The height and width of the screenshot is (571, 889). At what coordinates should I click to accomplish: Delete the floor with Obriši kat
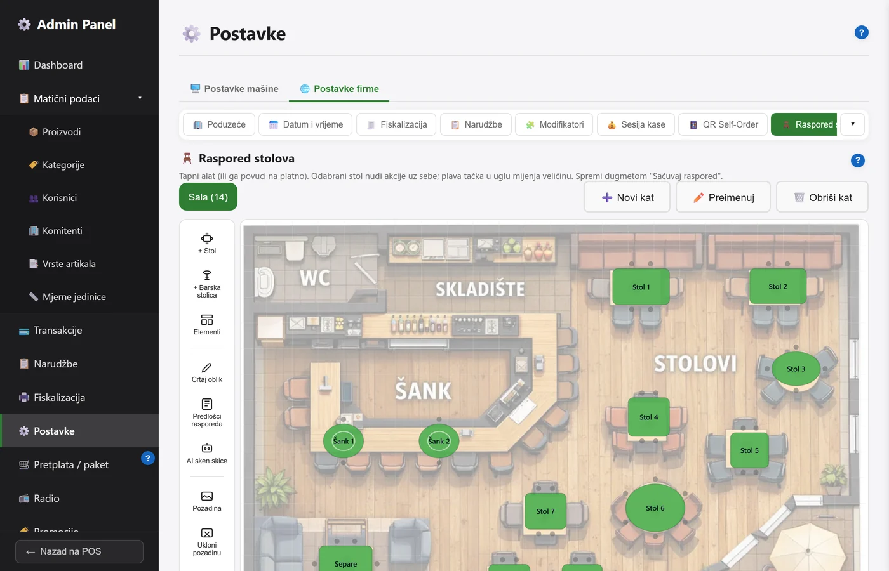click(x=822, y=197)
